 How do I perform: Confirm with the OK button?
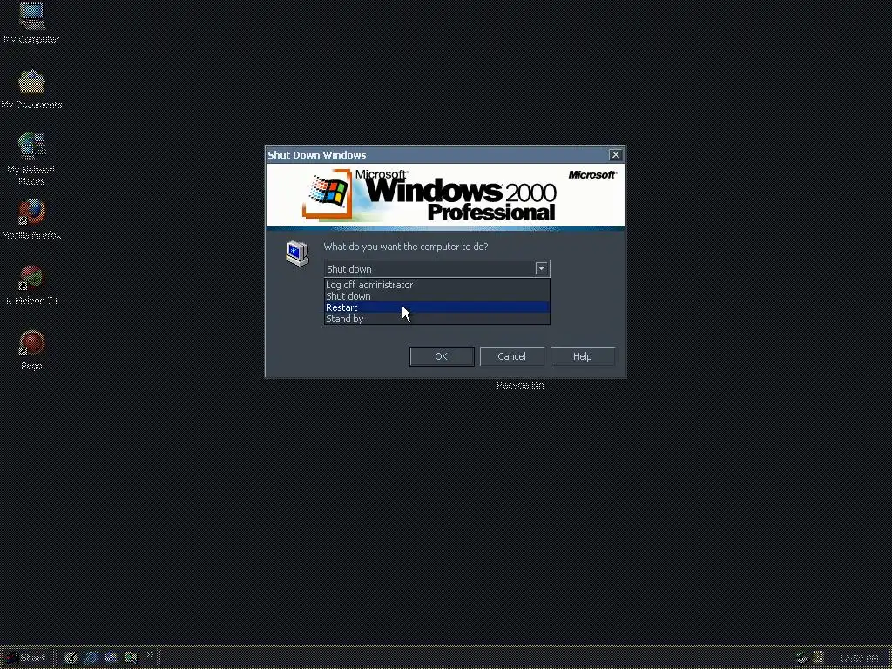[x=442, y=356]
